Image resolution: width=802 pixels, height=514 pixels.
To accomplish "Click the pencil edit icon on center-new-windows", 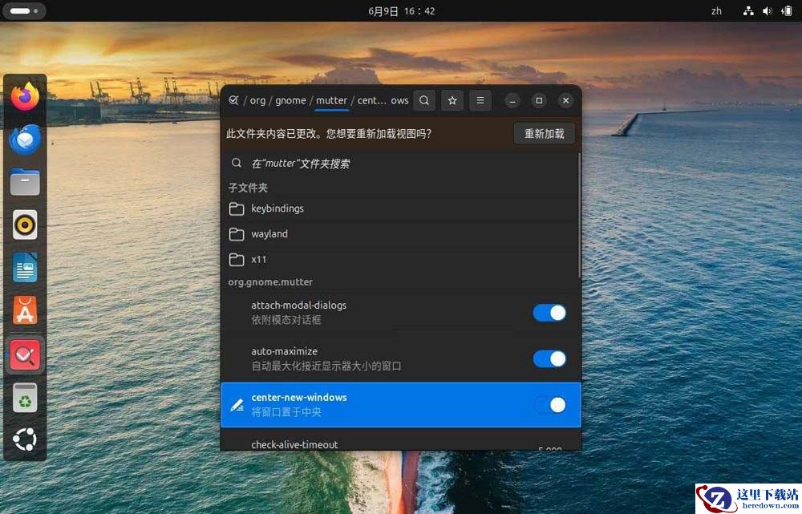I will pyautogui.click(x=237, y=406).
